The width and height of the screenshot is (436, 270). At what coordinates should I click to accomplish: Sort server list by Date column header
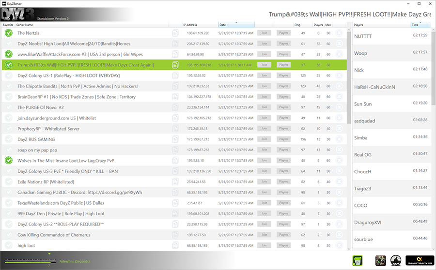click(x=236, y=25)
